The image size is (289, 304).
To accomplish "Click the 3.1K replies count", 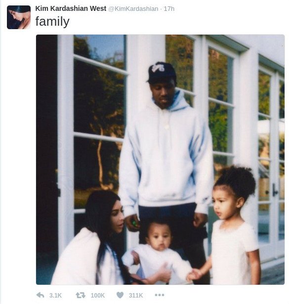I will [55, 295].
